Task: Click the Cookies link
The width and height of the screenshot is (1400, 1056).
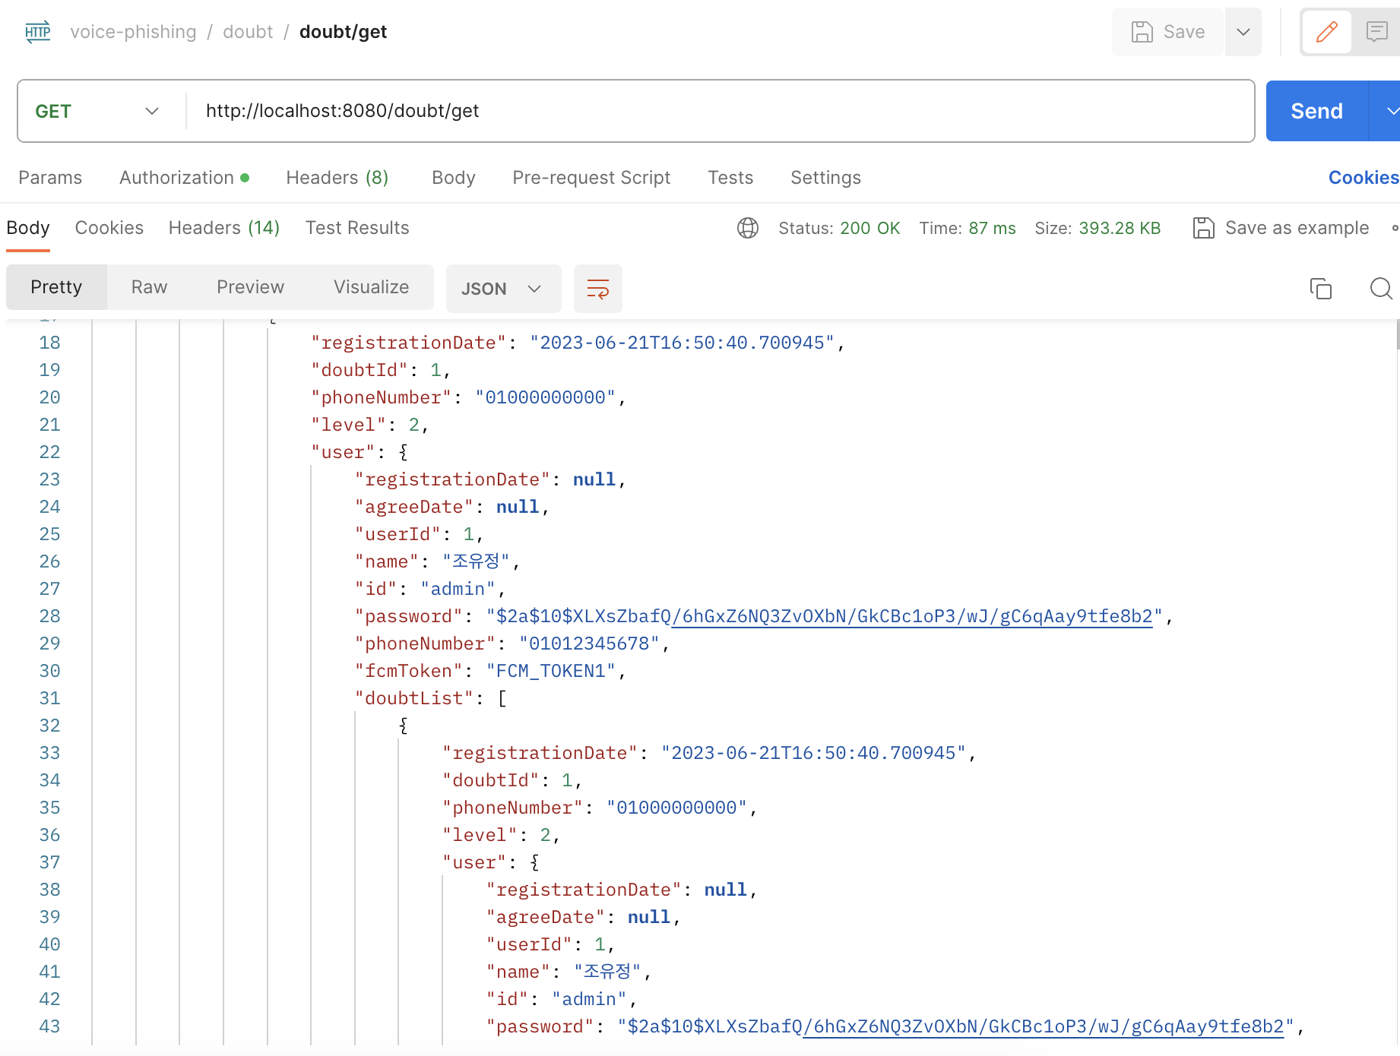Action: pos(1364,178)
